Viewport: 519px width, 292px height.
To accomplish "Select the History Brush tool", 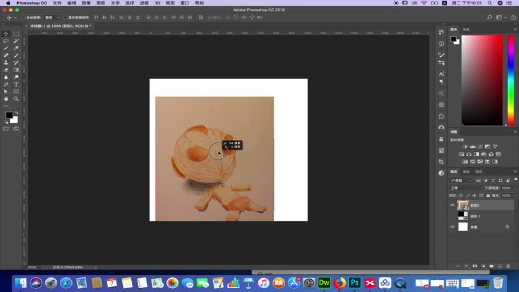I will point(16,63).
